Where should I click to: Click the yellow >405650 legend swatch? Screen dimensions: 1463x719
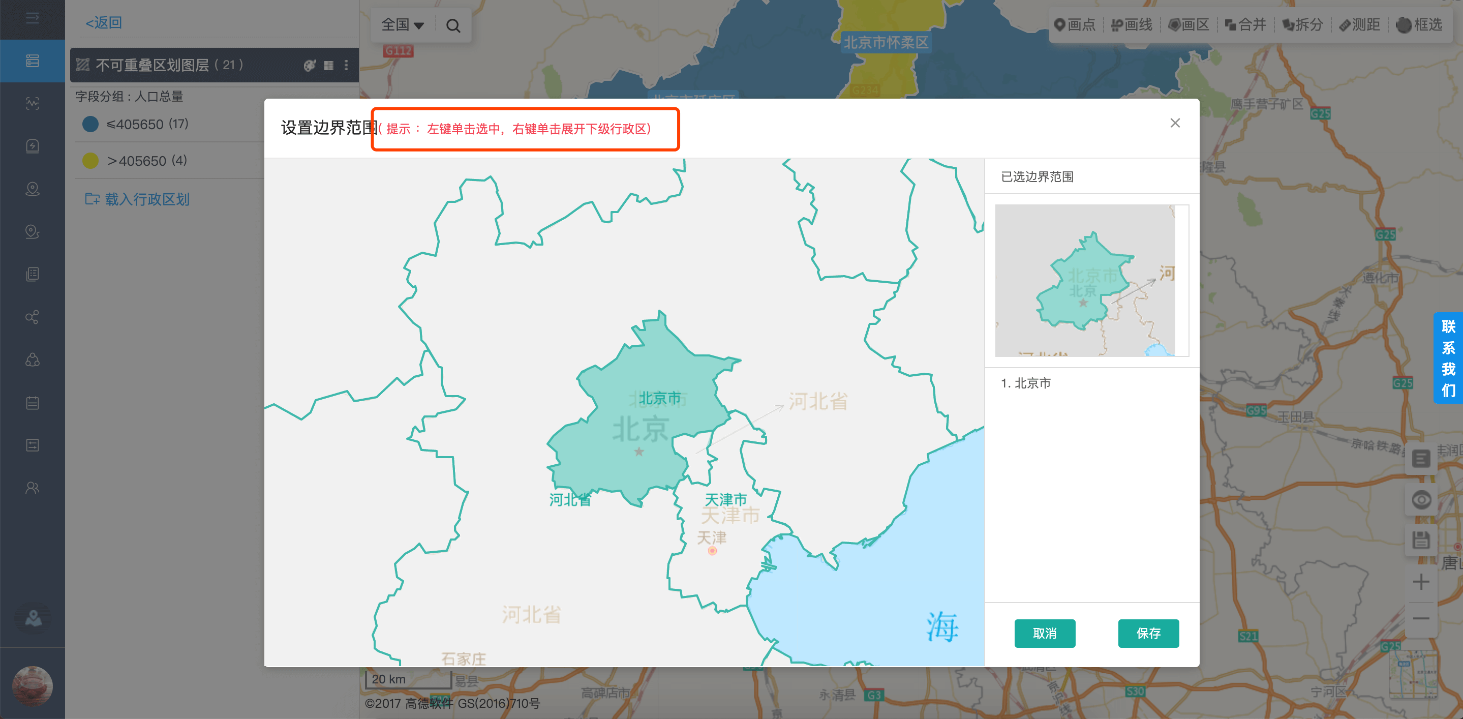point(91,161)
